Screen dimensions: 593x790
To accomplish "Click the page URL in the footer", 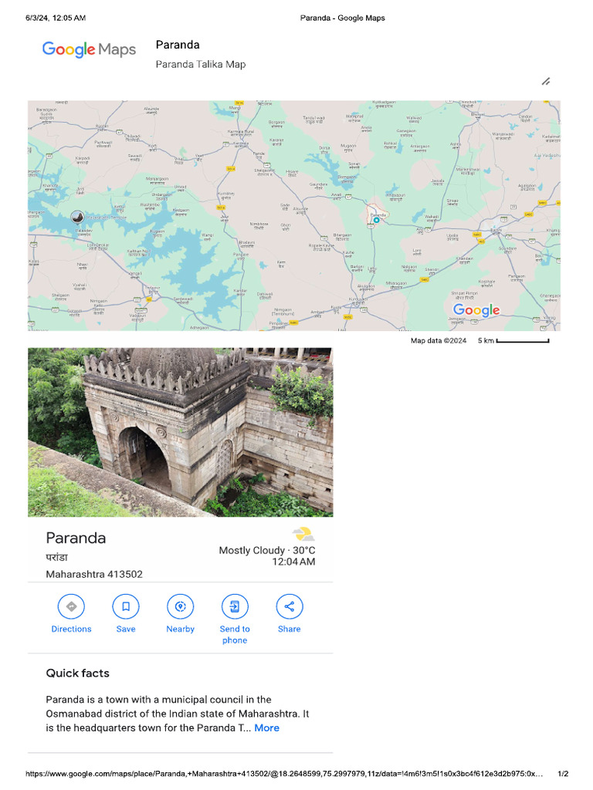I will 284,773.
